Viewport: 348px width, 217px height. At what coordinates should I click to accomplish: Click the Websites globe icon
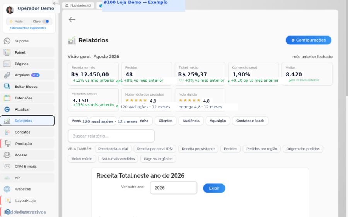pyautogui.click(x=7, y=189)
